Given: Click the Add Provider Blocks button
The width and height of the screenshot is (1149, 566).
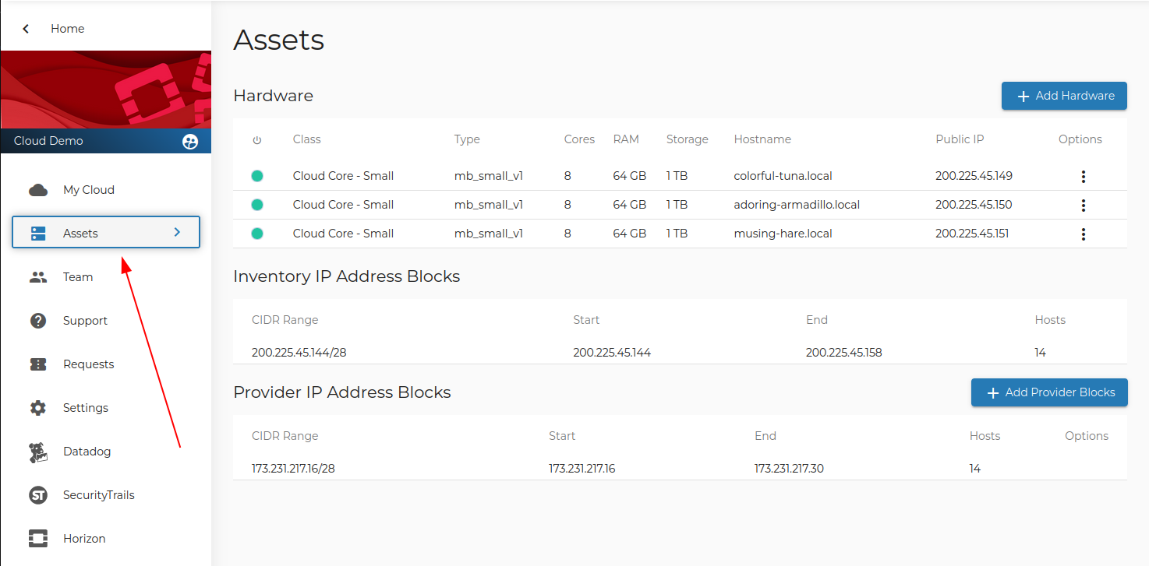Looking at the screenshot, I should point(1048,392).
